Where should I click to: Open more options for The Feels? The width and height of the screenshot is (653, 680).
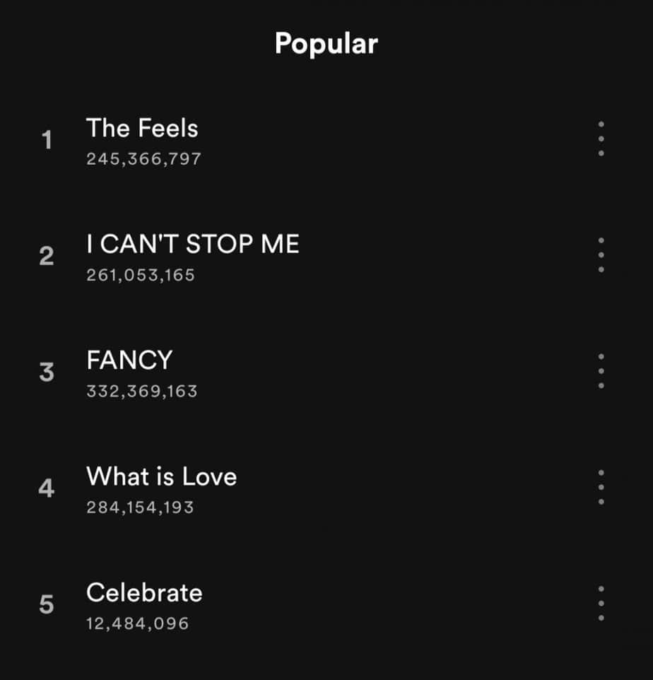click(601, 139)
